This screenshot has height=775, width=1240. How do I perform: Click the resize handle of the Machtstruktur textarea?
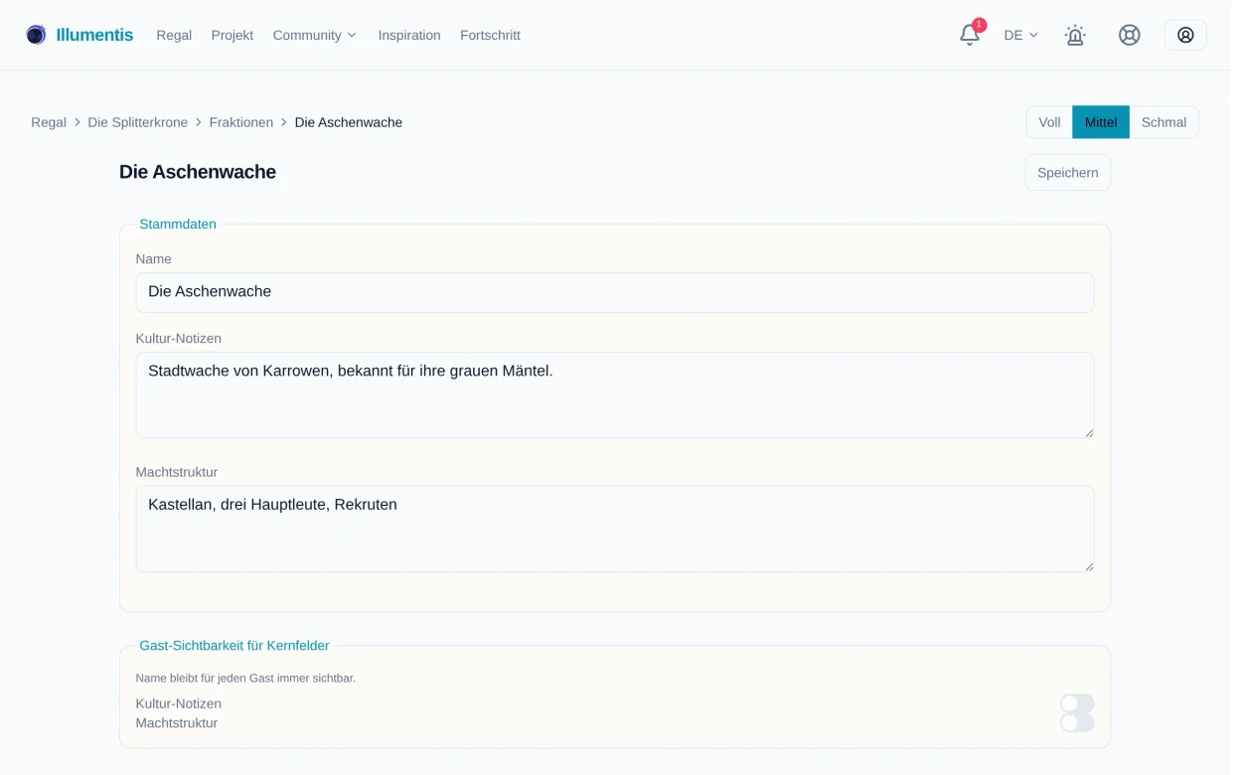tap(1089, 566)
